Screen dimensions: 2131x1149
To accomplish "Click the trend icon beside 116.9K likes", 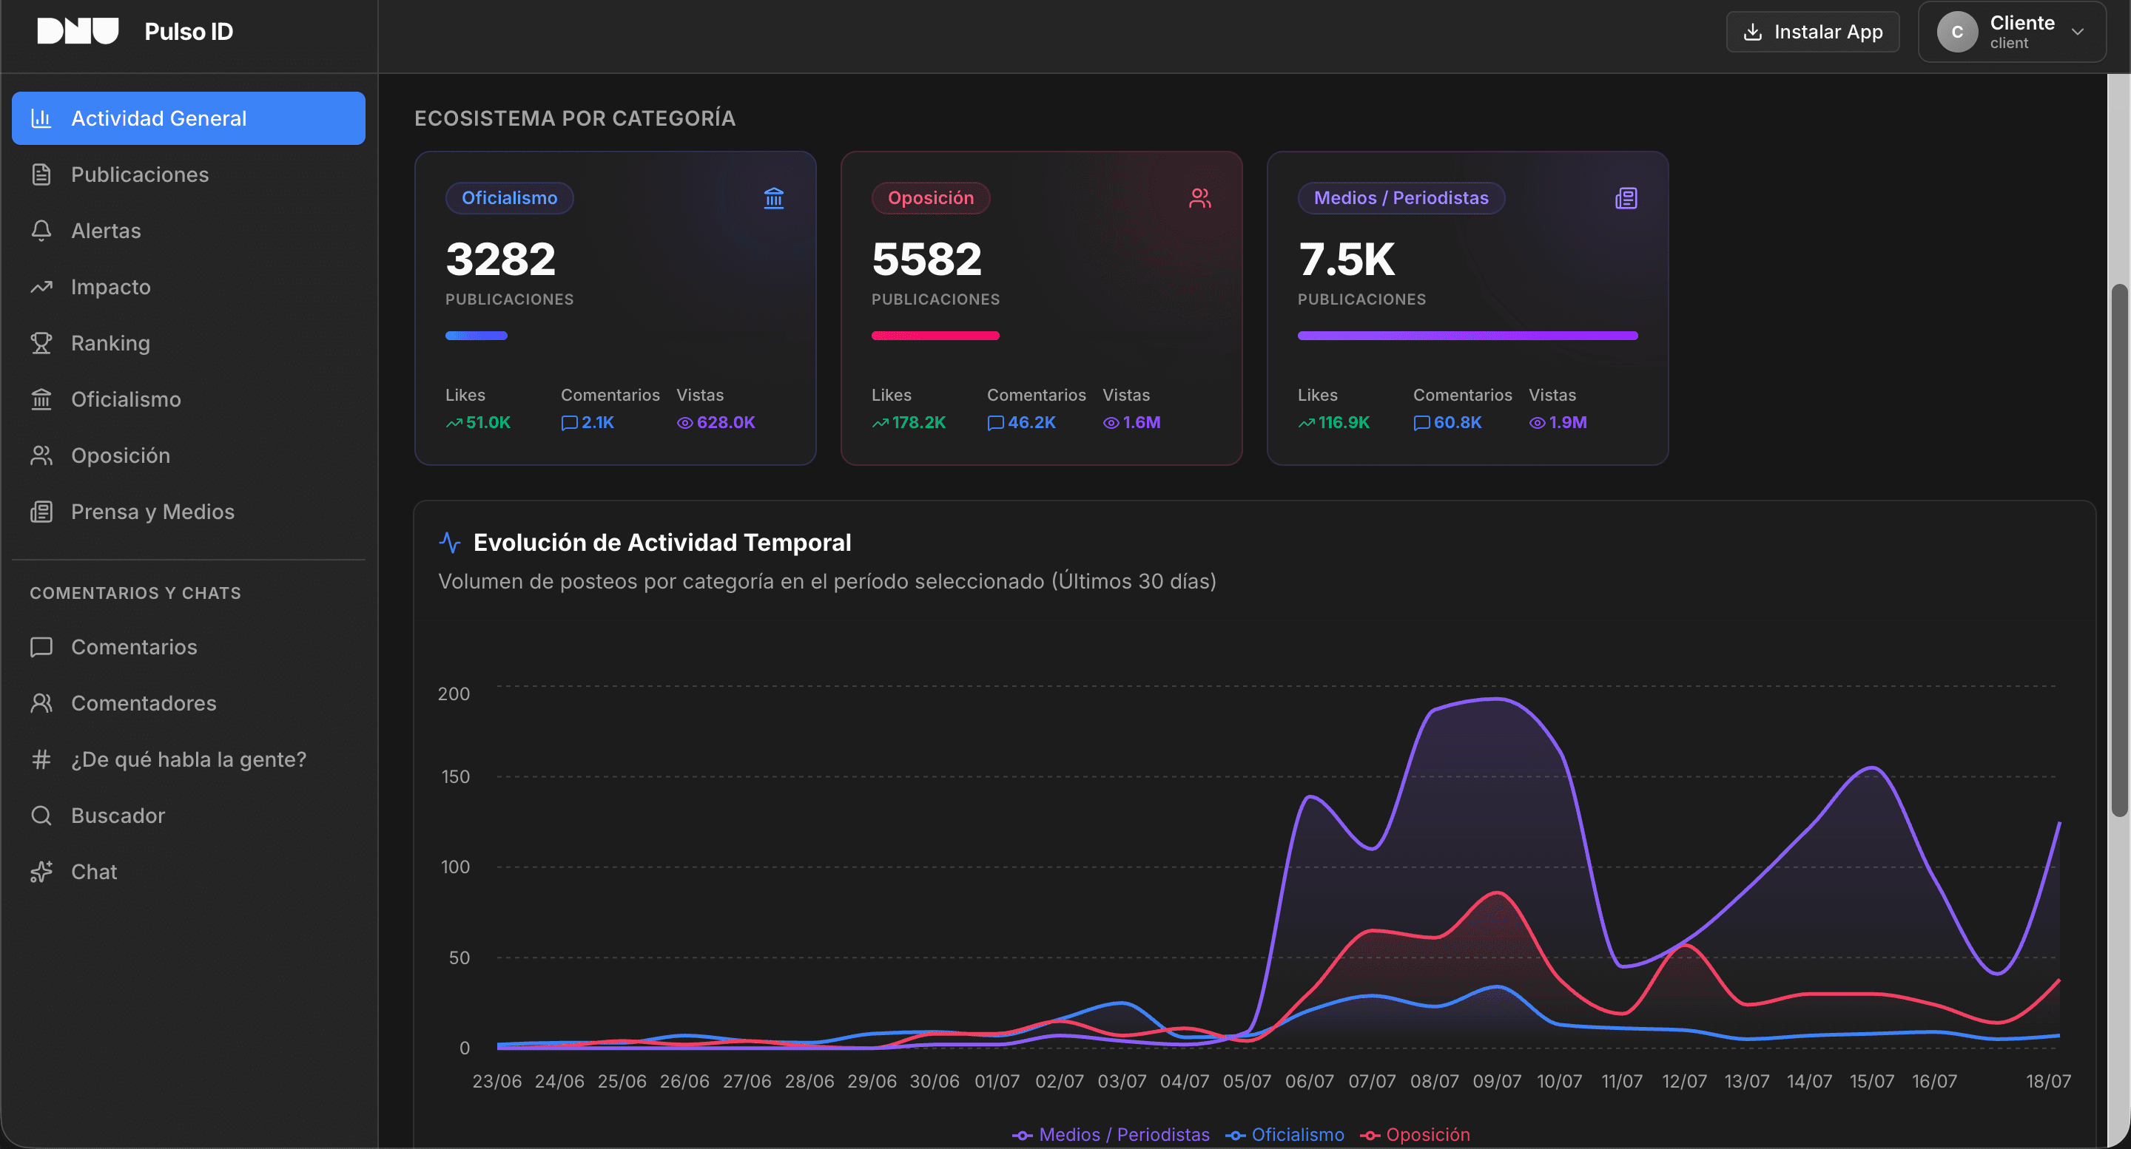I will click(1306, 423).
